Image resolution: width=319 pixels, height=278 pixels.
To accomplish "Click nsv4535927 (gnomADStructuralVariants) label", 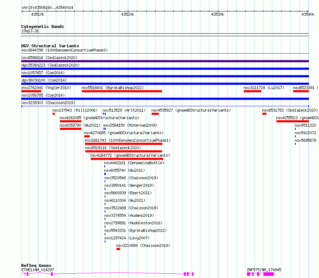I will (x=191, y=110).
